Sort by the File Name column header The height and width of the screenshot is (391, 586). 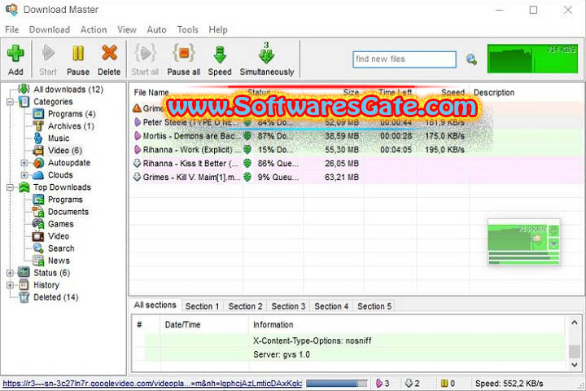coord(151,92)
